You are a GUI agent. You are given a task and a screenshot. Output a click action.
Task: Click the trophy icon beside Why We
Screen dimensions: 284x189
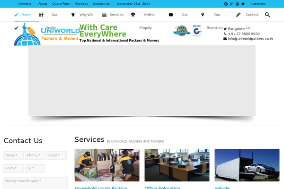click(73, 15)
